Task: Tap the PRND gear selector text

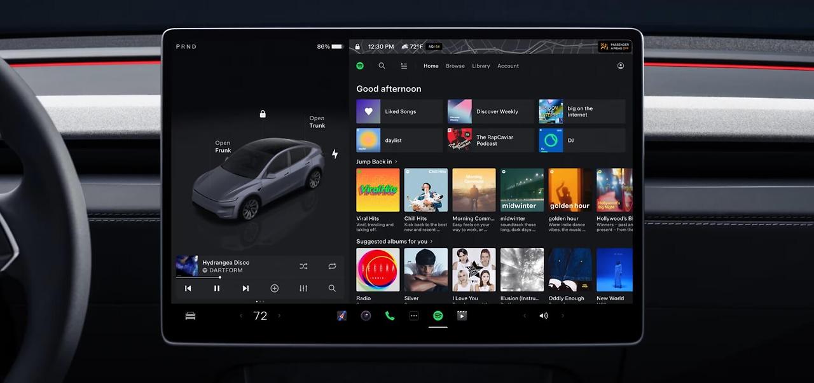Action: (x=186, y=46)
